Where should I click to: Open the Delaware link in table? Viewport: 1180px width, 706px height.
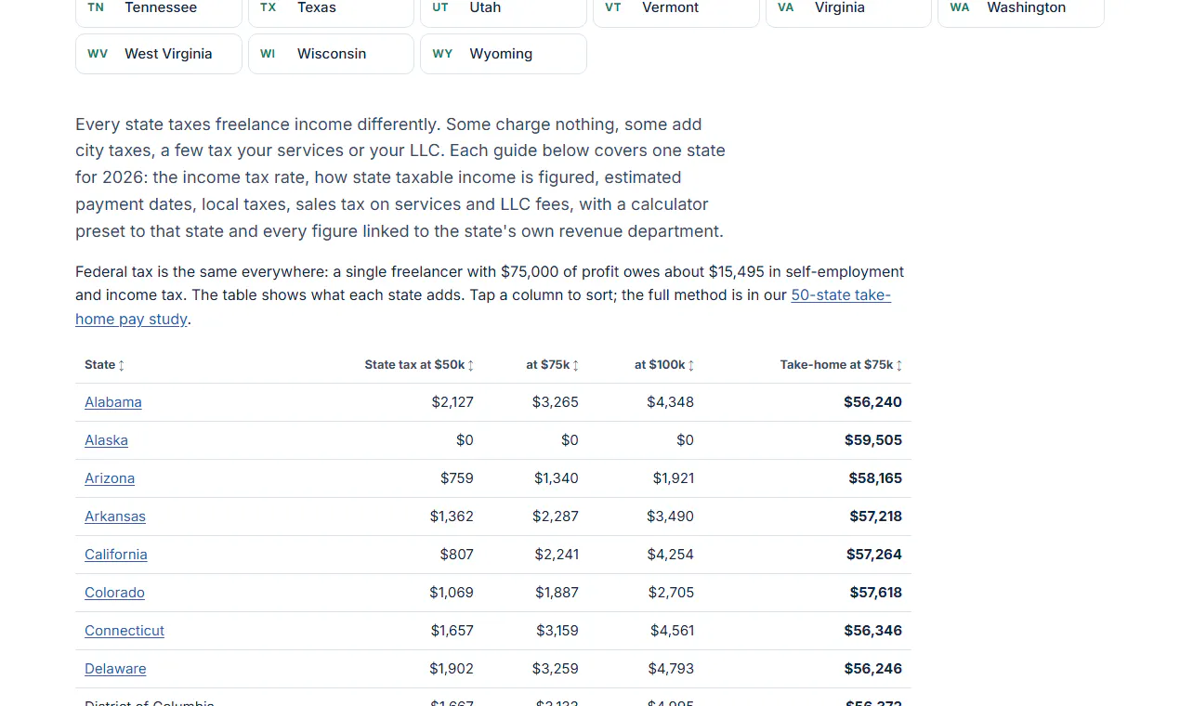(x=115, y=669)
